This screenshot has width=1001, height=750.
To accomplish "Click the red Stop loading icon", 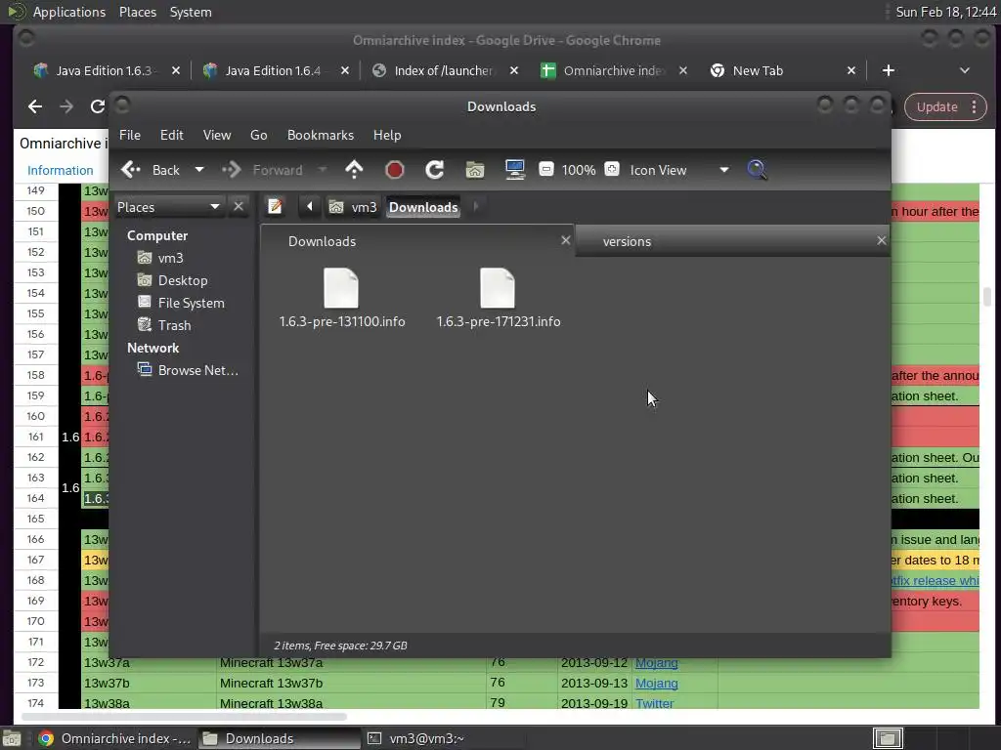I will [x=395, y=170].
